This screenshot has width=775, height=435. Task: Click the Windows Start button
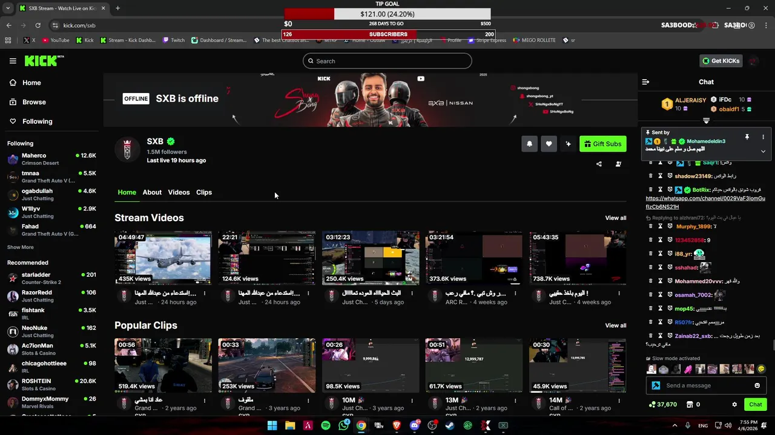(272, 425)
